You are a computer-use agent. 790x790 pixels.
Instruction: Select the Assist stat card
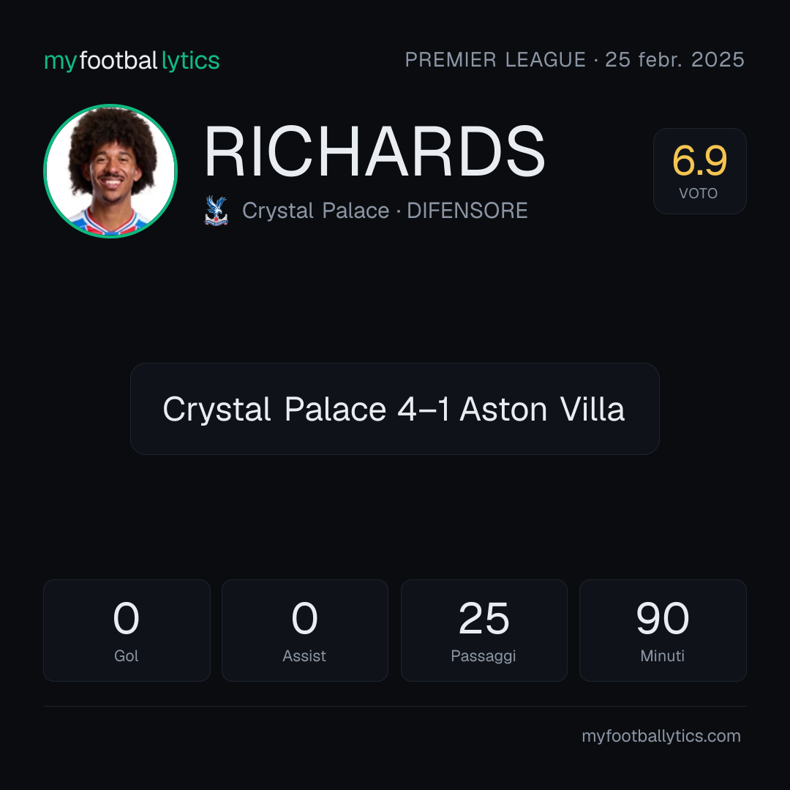305,631
